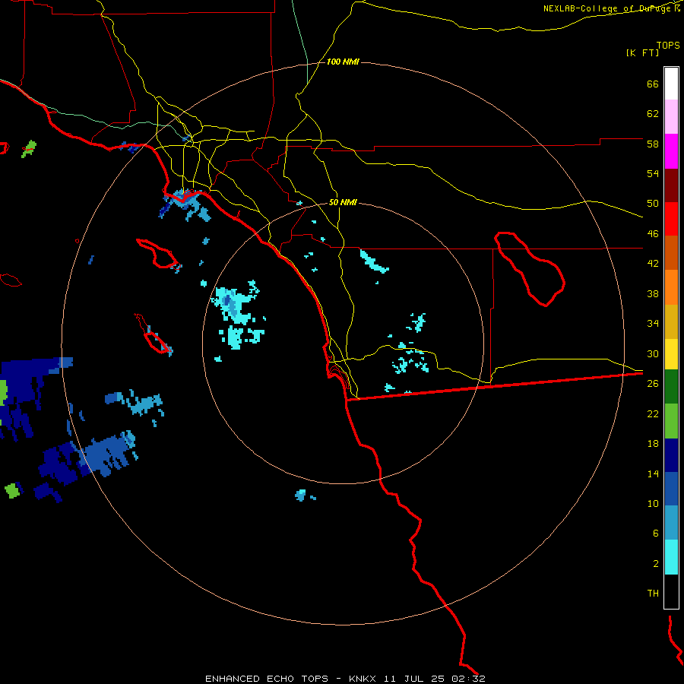Click the '22' legend value label
This screenshot has height=684, width=684.
pos(653,413)
